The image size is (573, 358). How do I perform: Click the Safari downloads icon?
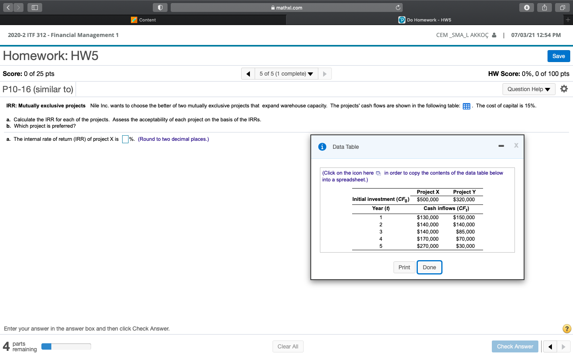coord(526,7)
